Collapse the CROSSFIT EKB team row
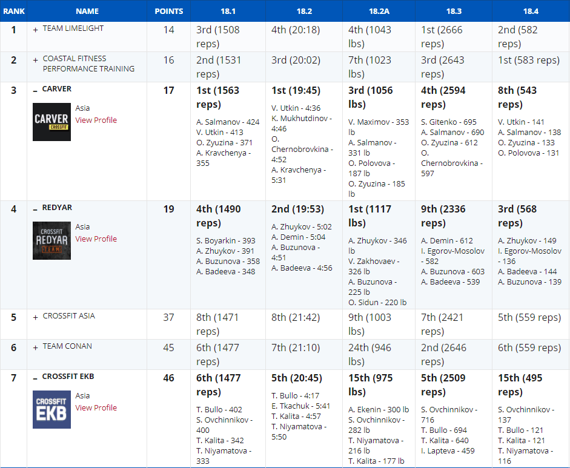Viewport: 570px width, 468px height. (35, 378)
